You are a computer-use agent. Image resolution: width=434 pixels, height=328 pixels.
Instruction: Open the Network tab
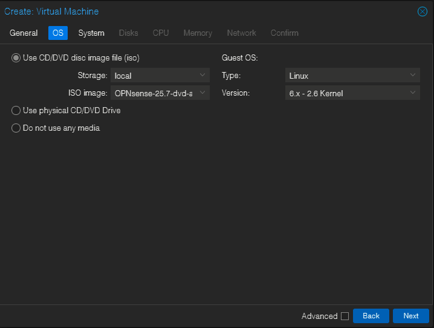(x=241, y=33)
